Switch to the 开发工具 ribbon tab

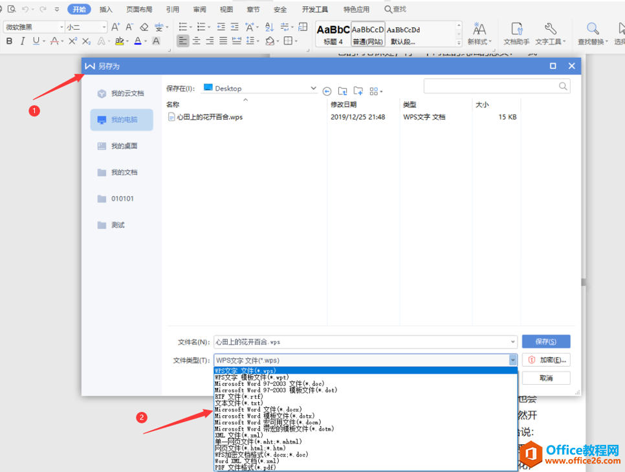point(315,9)
